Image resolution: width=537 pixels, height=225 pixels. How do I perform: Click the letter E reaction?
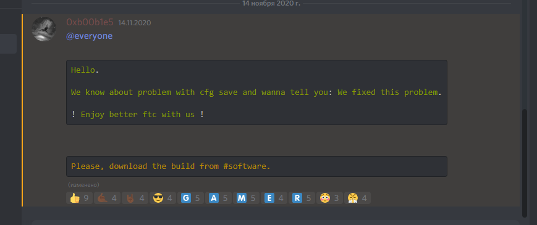(274, 198)
